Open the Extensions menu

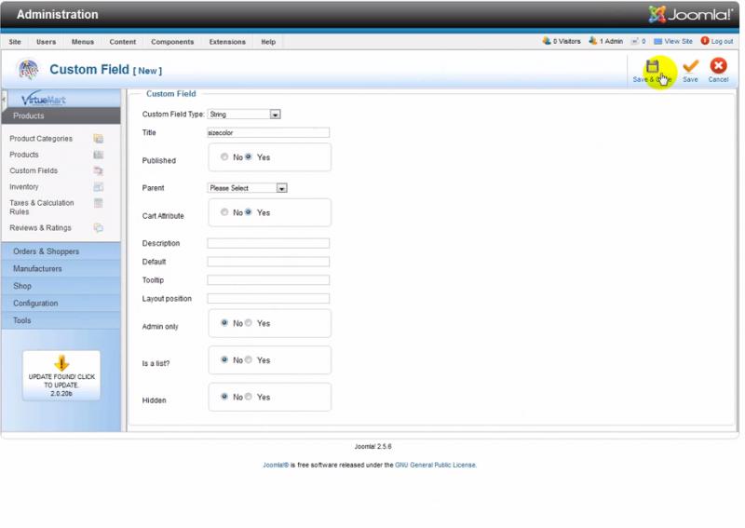pos(227,42)
